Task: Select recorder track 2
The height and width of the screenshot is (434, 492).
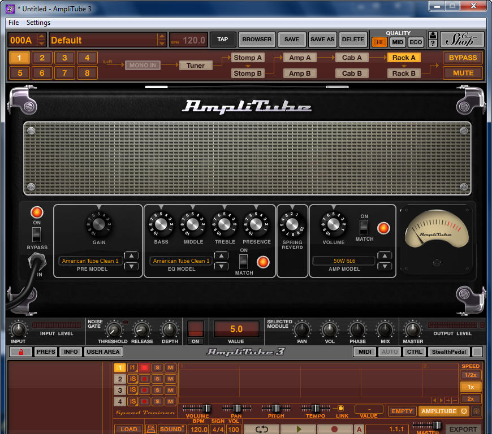Action: coord(119,379)
